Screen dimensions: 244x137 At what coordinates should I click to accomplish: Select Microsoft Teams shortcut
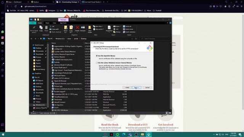coord(59,75)
